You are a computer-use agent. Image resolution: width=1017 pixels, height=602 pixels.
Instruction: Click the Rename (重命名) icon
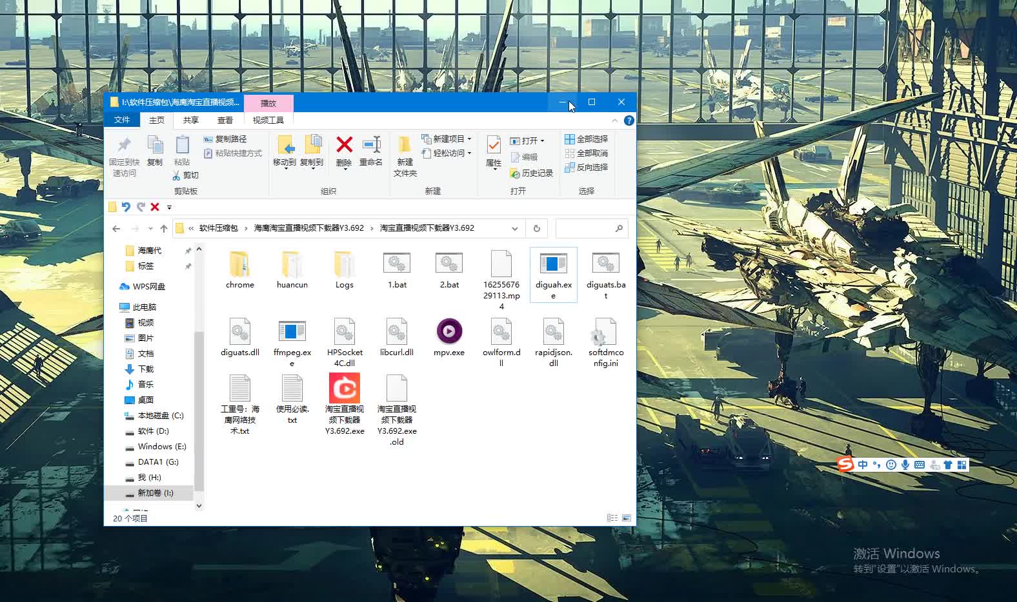(371, 151)
